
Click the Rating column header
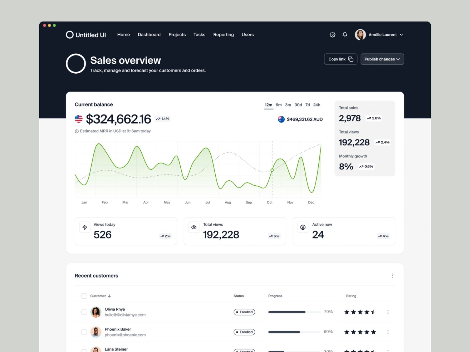351,296
